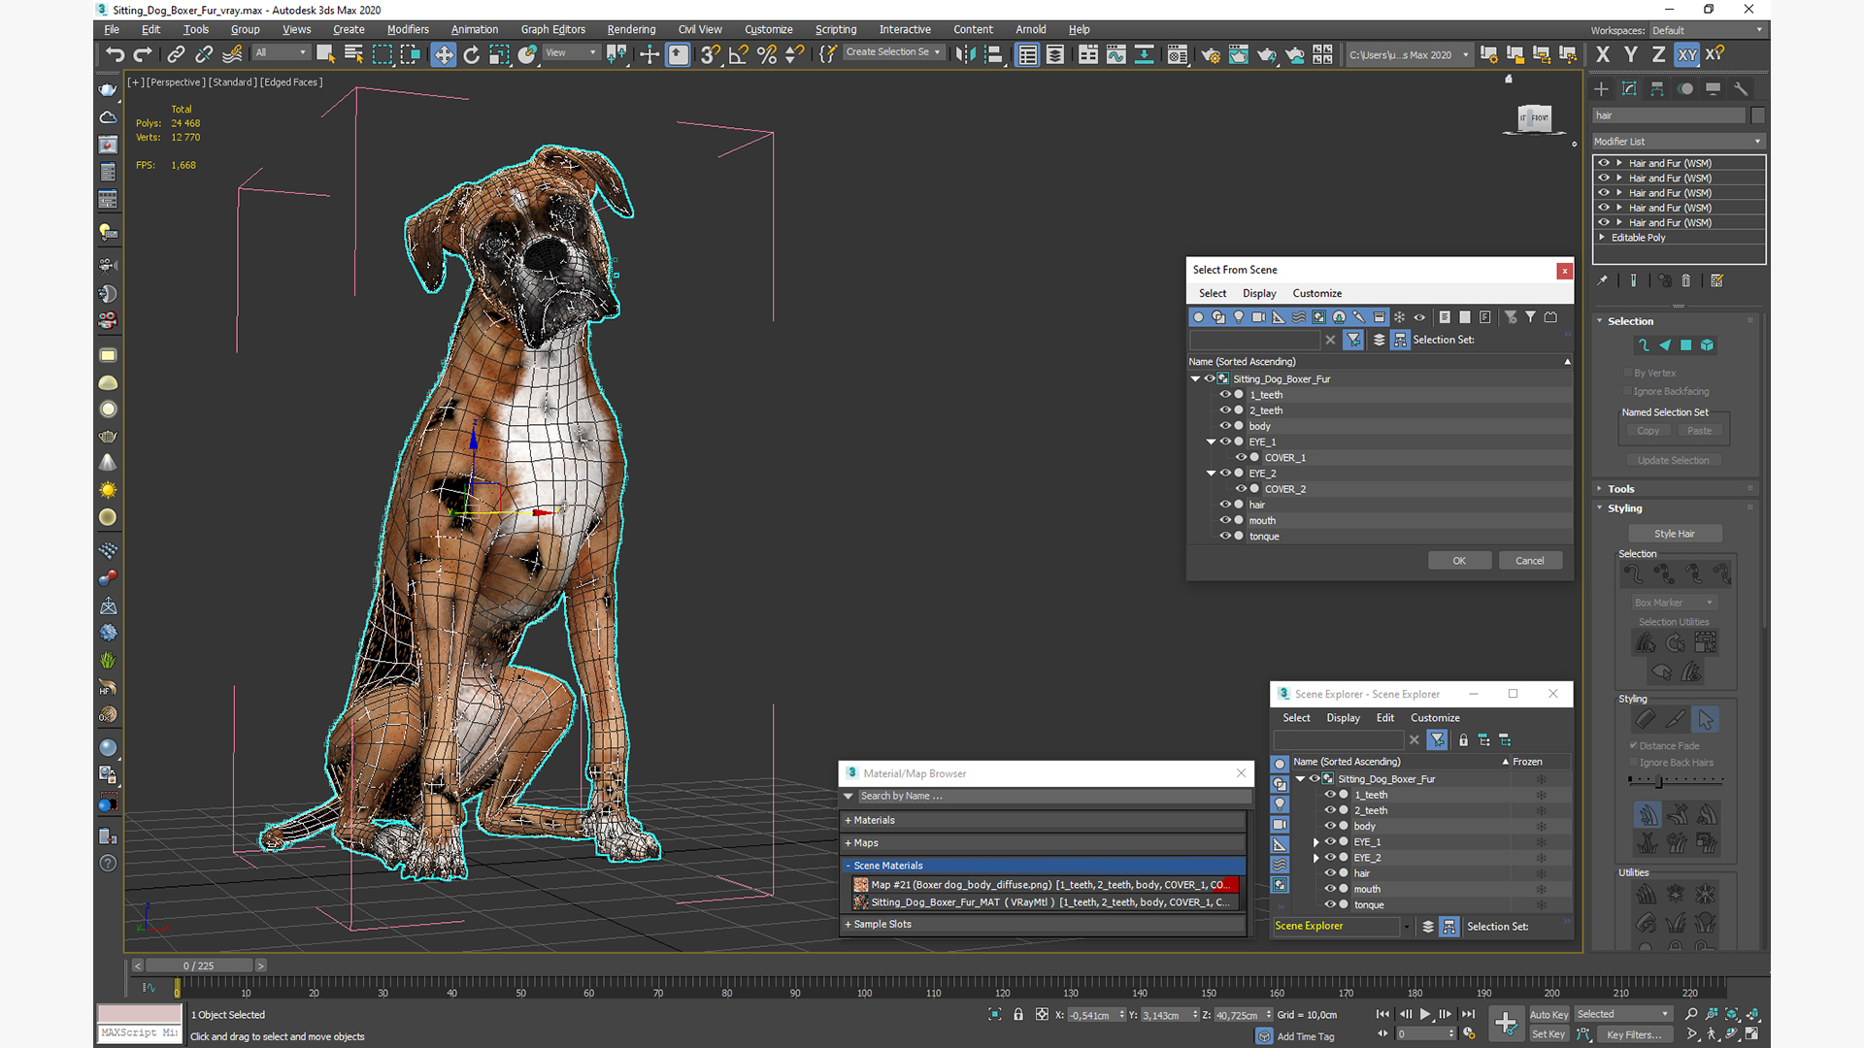Open Key Filters button
This screenshot has width=1864, height=1048.
pos(1634,1034)
